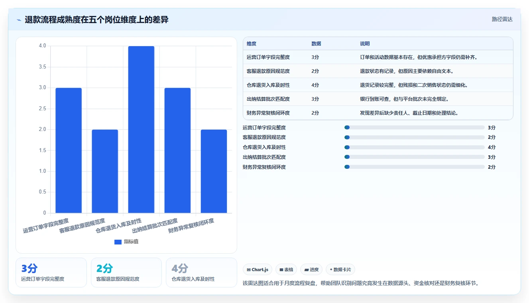Click the 客服退款原因规范度 bar in chart
The width and height of the screenshot is (529, 303).
(105, 171)
